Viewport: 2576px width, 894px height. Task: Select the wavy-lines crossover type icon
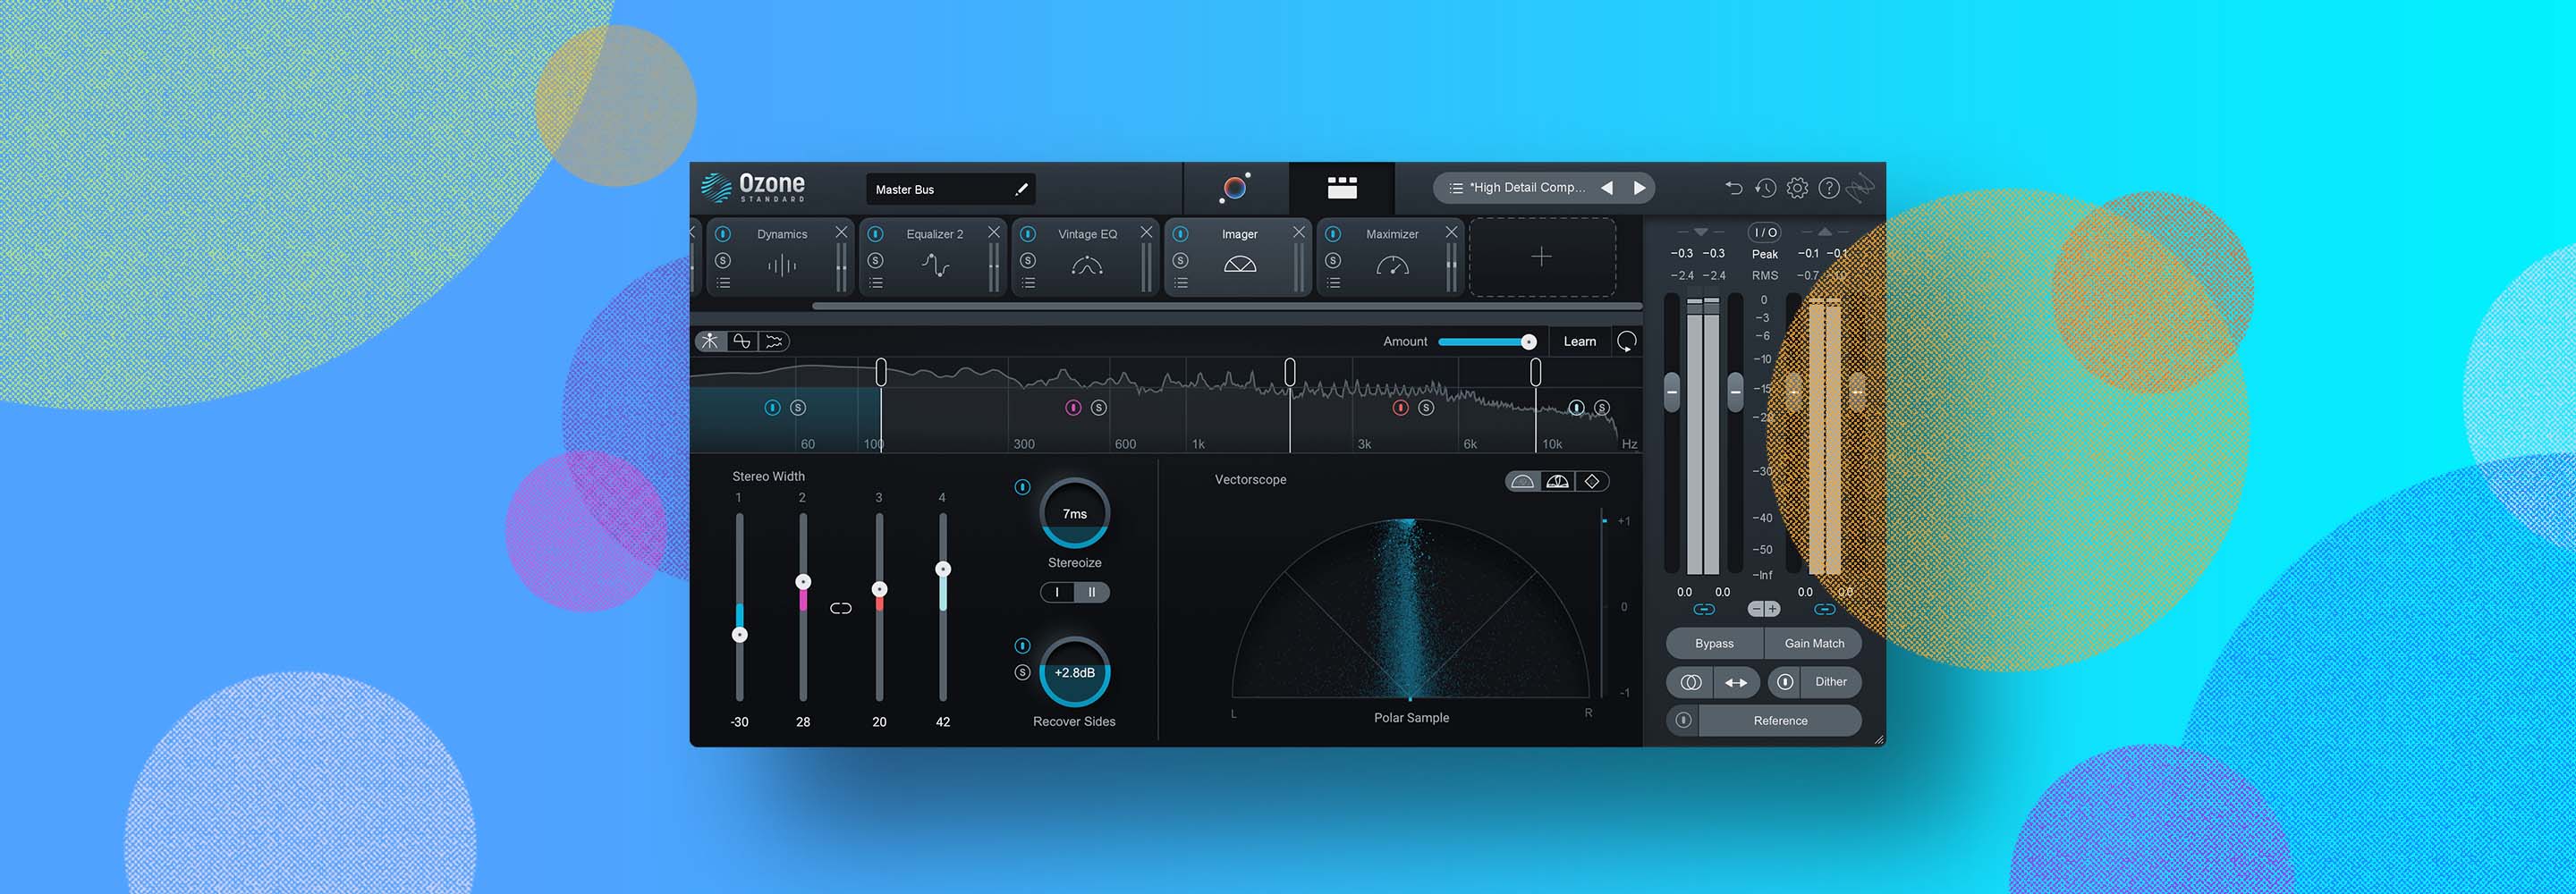tap(774, 341)
